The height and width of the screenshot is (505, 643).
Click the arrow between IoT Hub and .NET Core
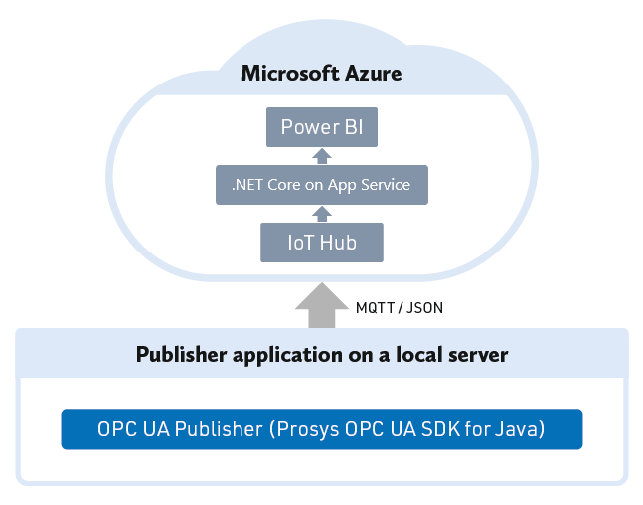click(322, 214)
